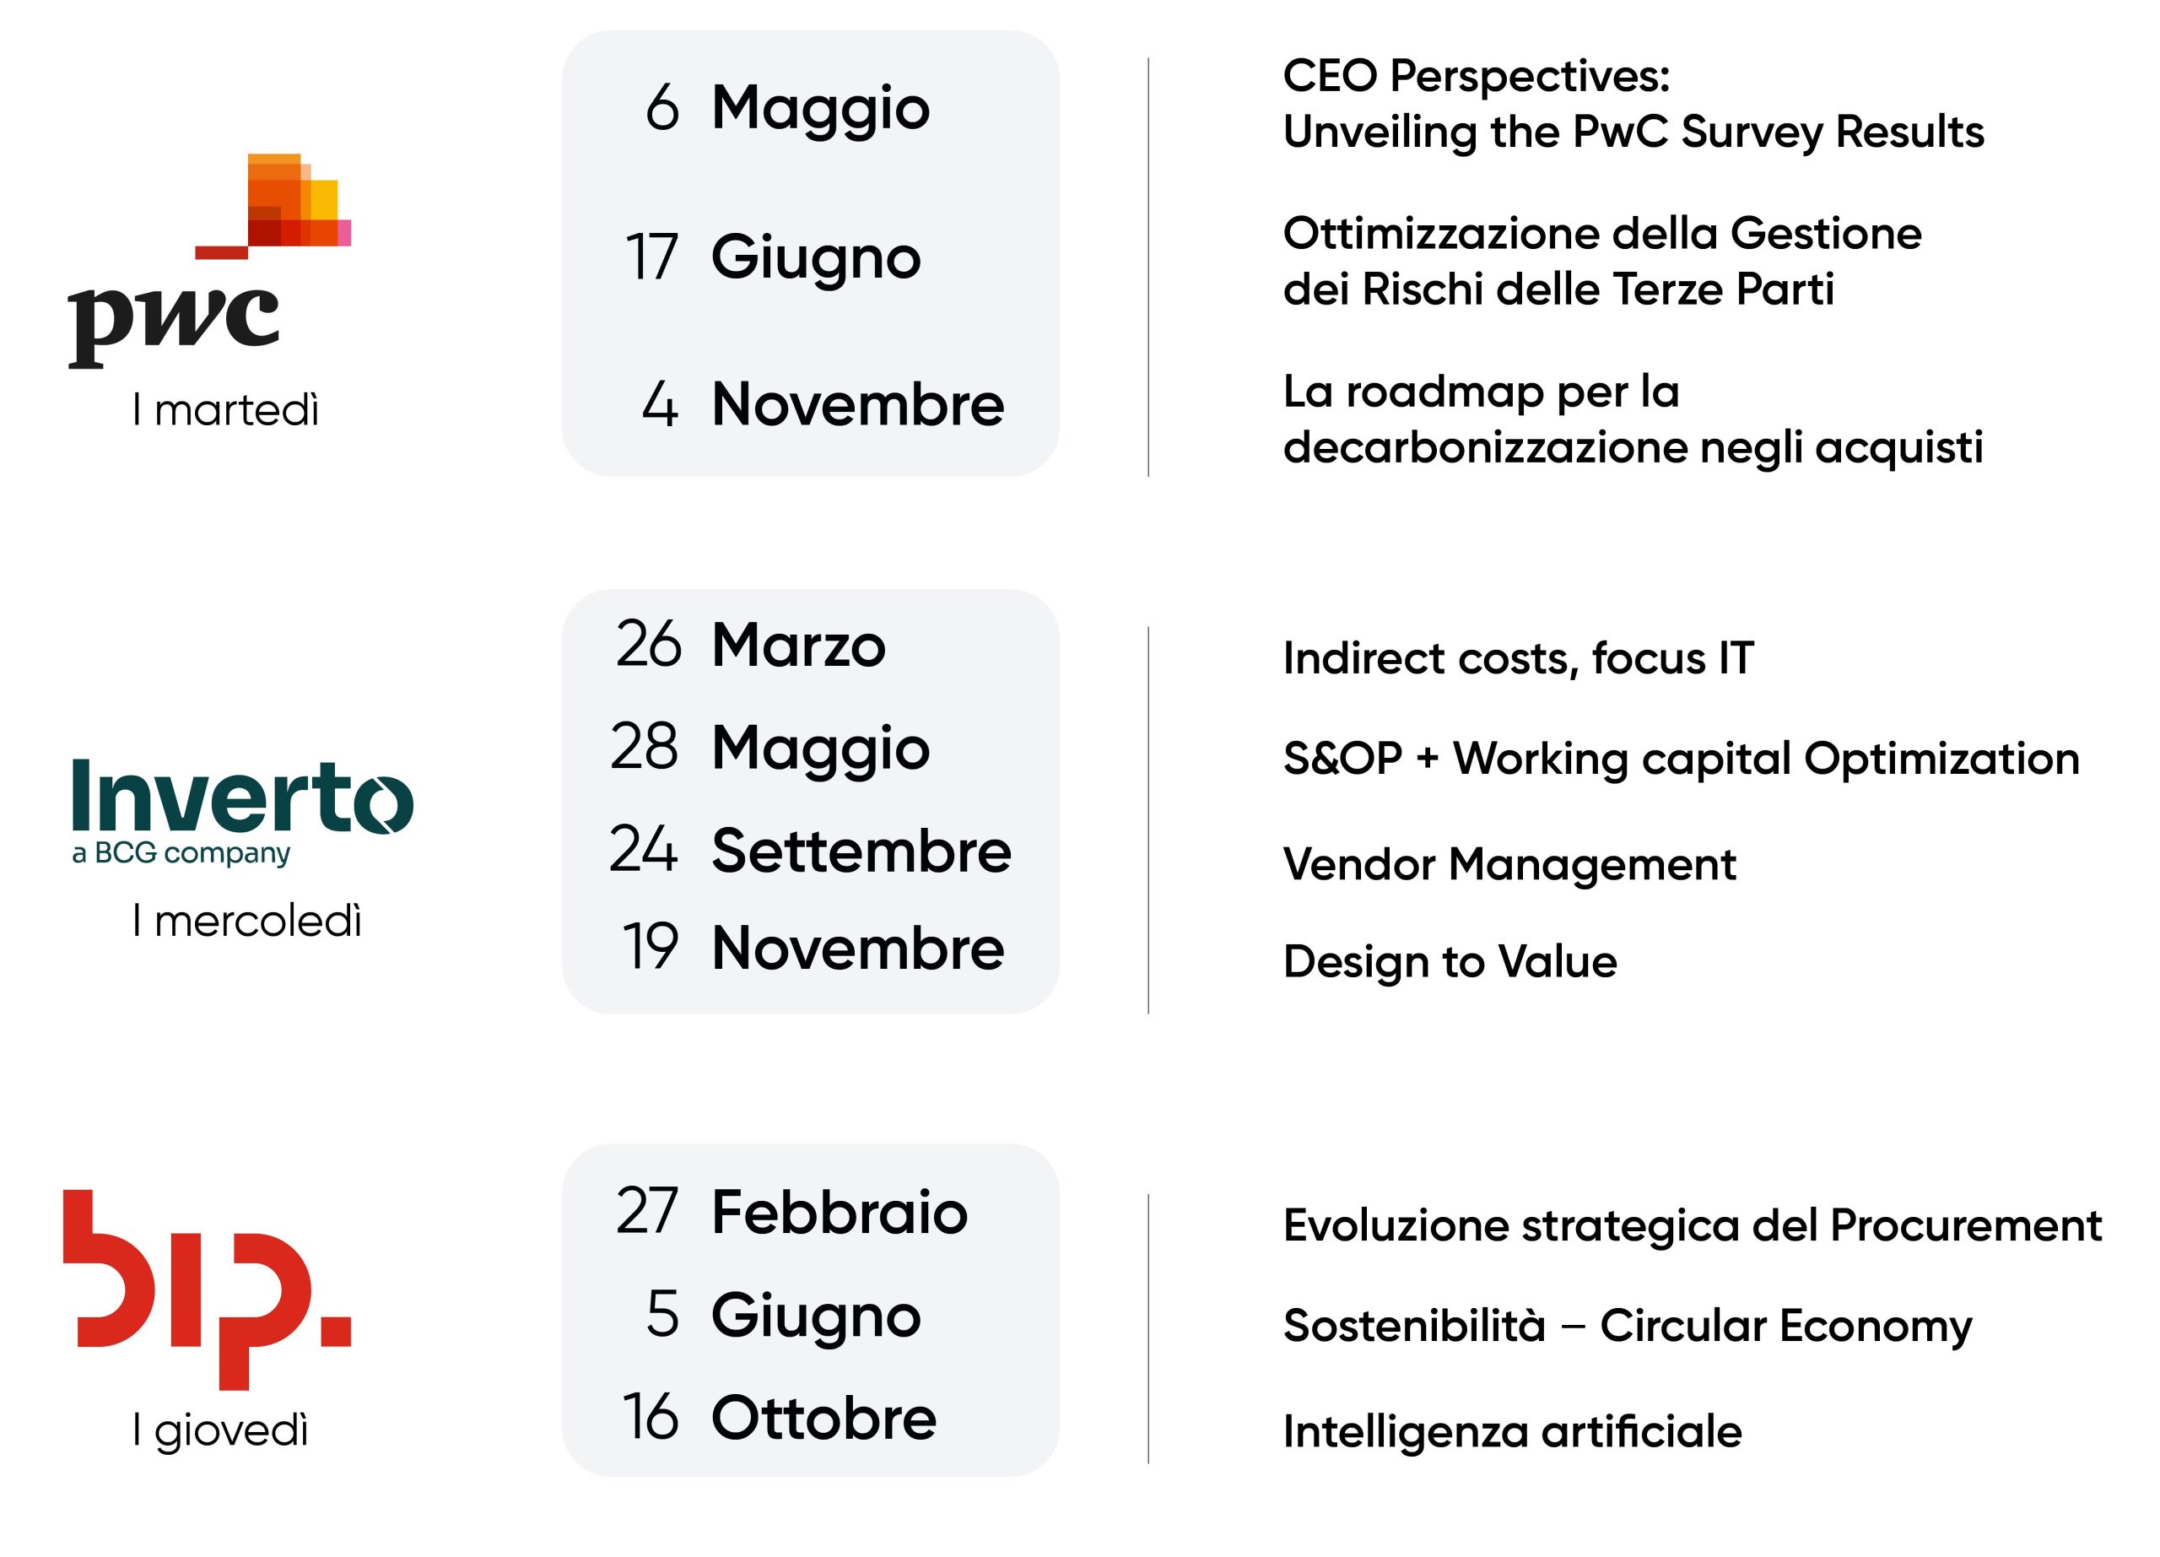Select the 19 Novembre date
Image resolution: width=2160 pixels, height=1557 pixels.
tap(813, 948)
